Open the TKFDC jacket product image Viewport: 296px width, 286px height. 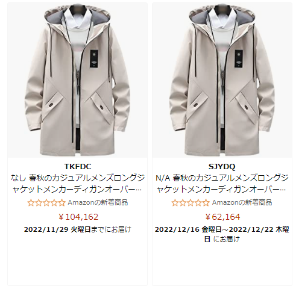(77, 80)
